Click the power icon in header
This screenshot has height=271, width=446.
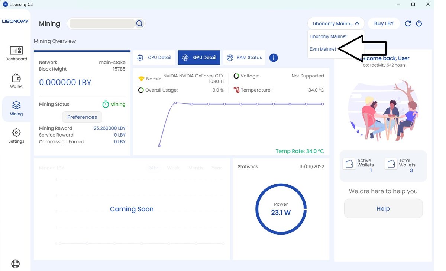coord(419,23)
